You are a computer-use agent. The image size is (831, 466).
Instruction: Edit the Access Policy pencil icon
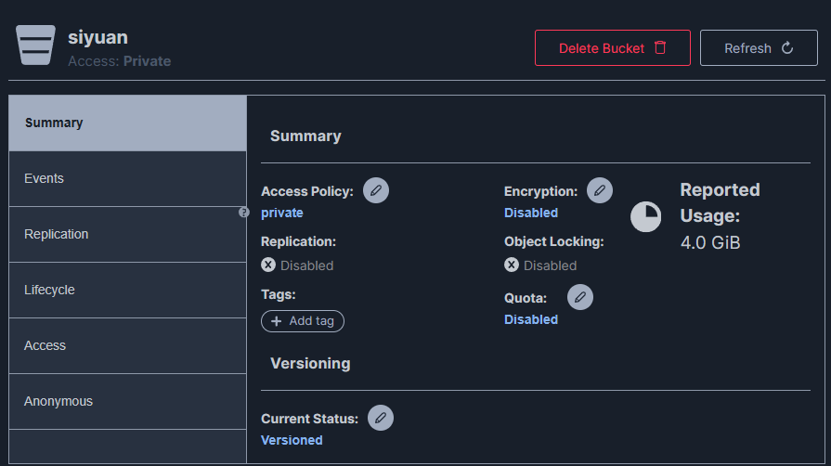[x=376, y=190]
